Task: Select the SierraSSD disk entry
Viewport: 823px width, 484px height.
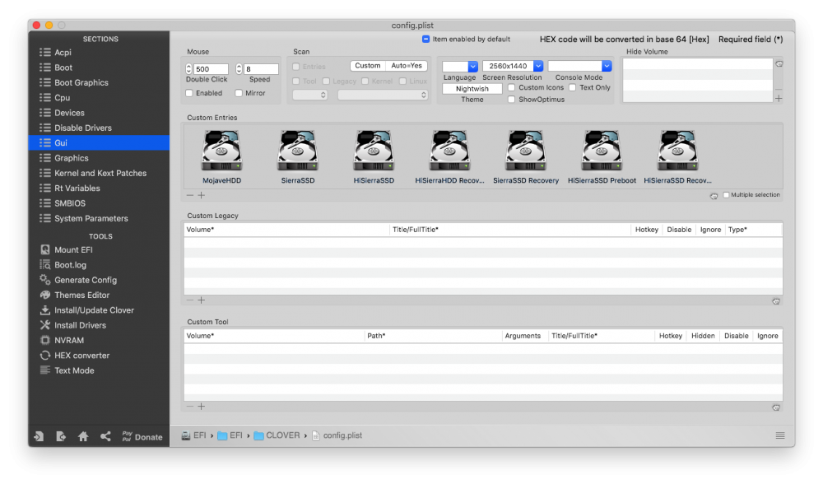Action: (x=298, y=157)
